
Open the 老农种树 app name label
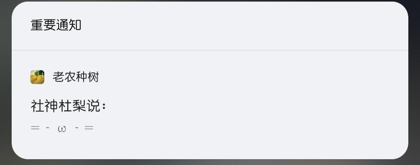point(76,77)
